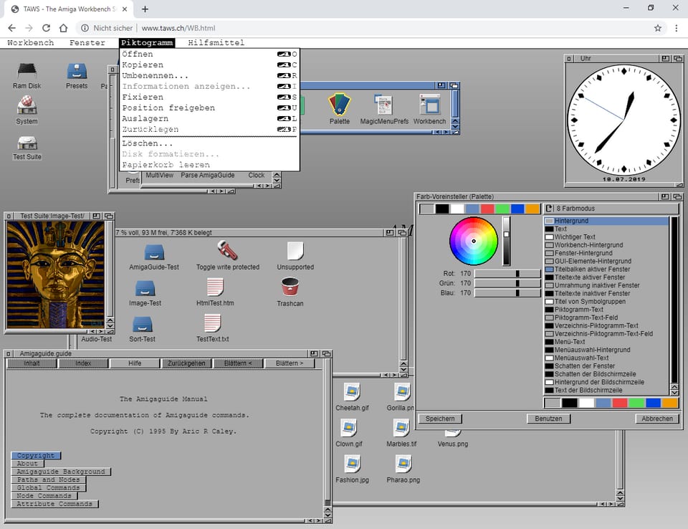Choose Umbenennen... from the Piktogramm menu
The image size is (688, 529).
pos(209,75)
